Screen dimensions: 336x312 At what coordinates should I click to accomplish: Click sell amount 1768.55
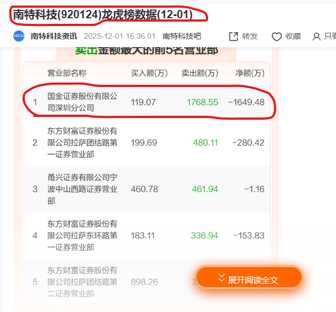click(x=203, y=102)
